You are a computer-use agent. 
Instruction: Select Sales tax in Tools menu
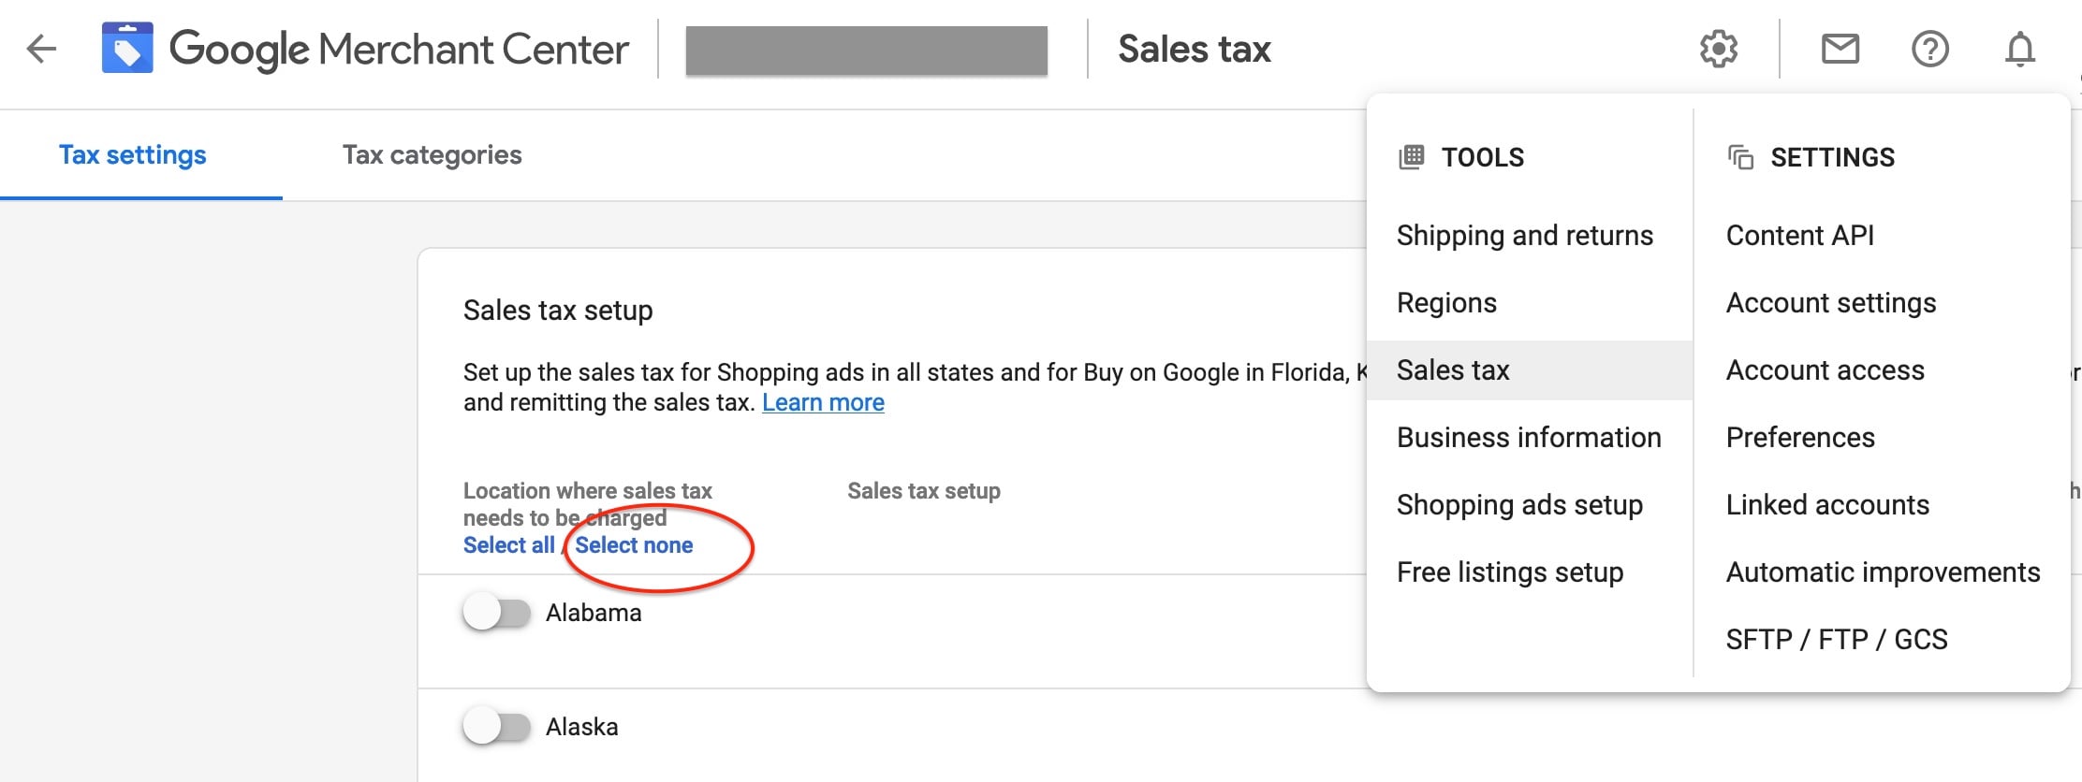[1453, 370]
